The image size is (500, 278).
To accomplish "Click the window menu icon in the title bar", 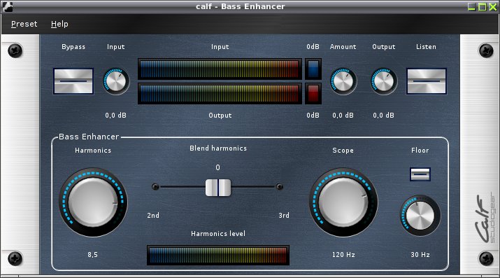I will [7, 7].
